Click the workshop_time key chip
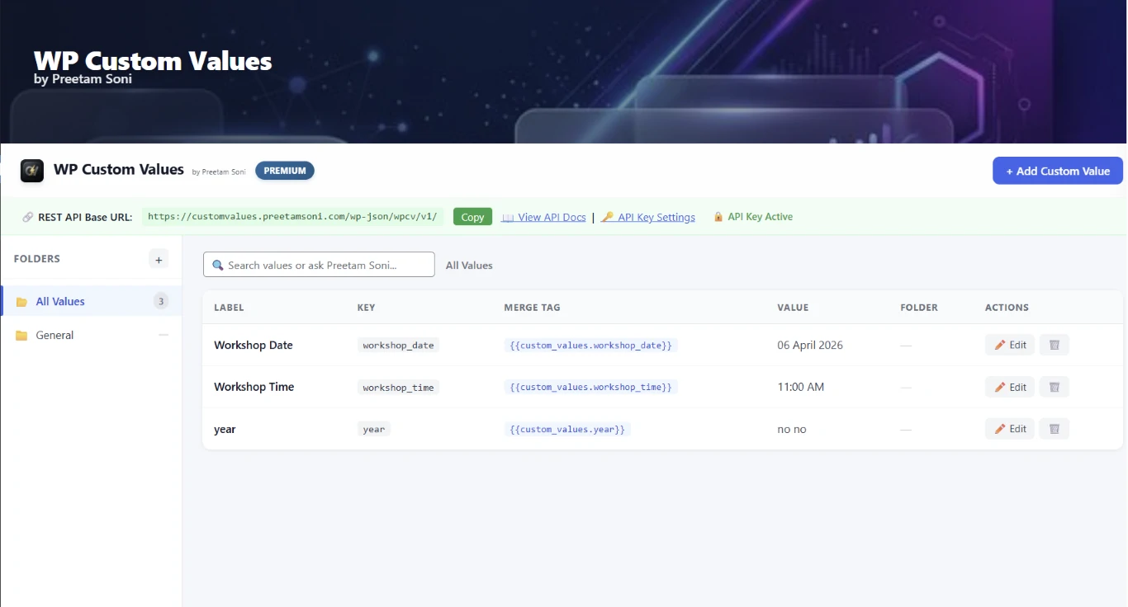Screen dimensions: 1128x607 pos(398,388)
